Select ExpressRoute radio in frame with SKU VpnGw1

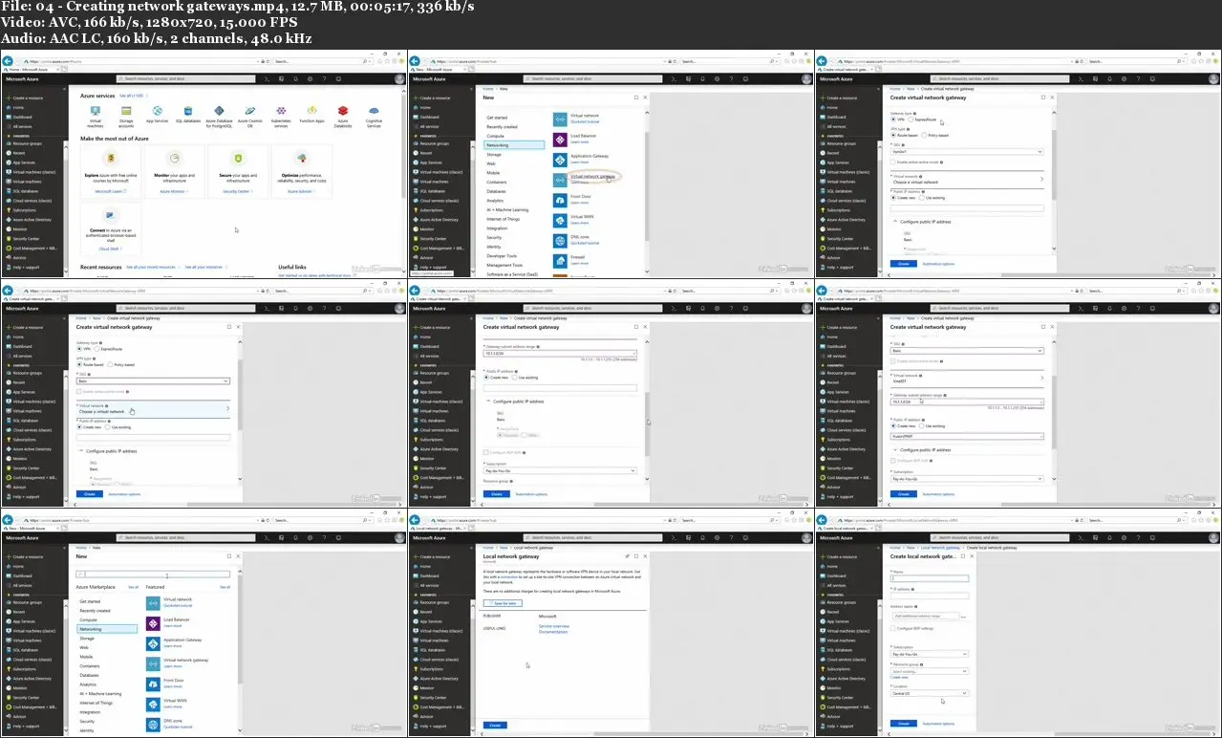pyautogui.click(x=911, y=119)
